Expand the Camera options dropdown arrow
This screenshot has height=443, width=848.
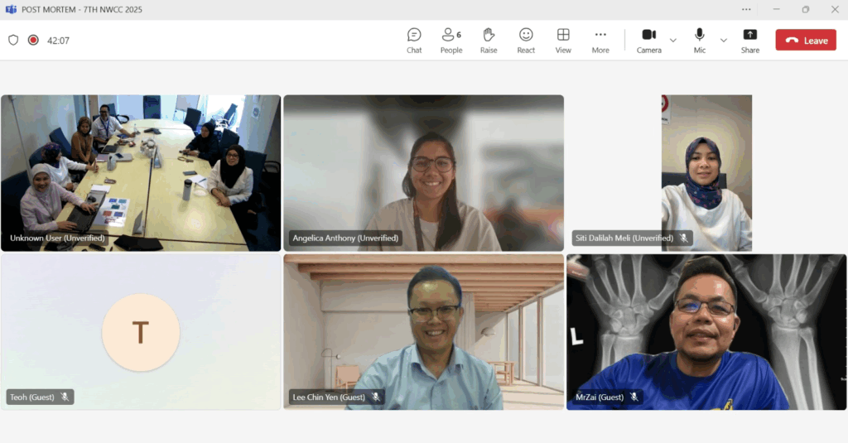[672, 40]
